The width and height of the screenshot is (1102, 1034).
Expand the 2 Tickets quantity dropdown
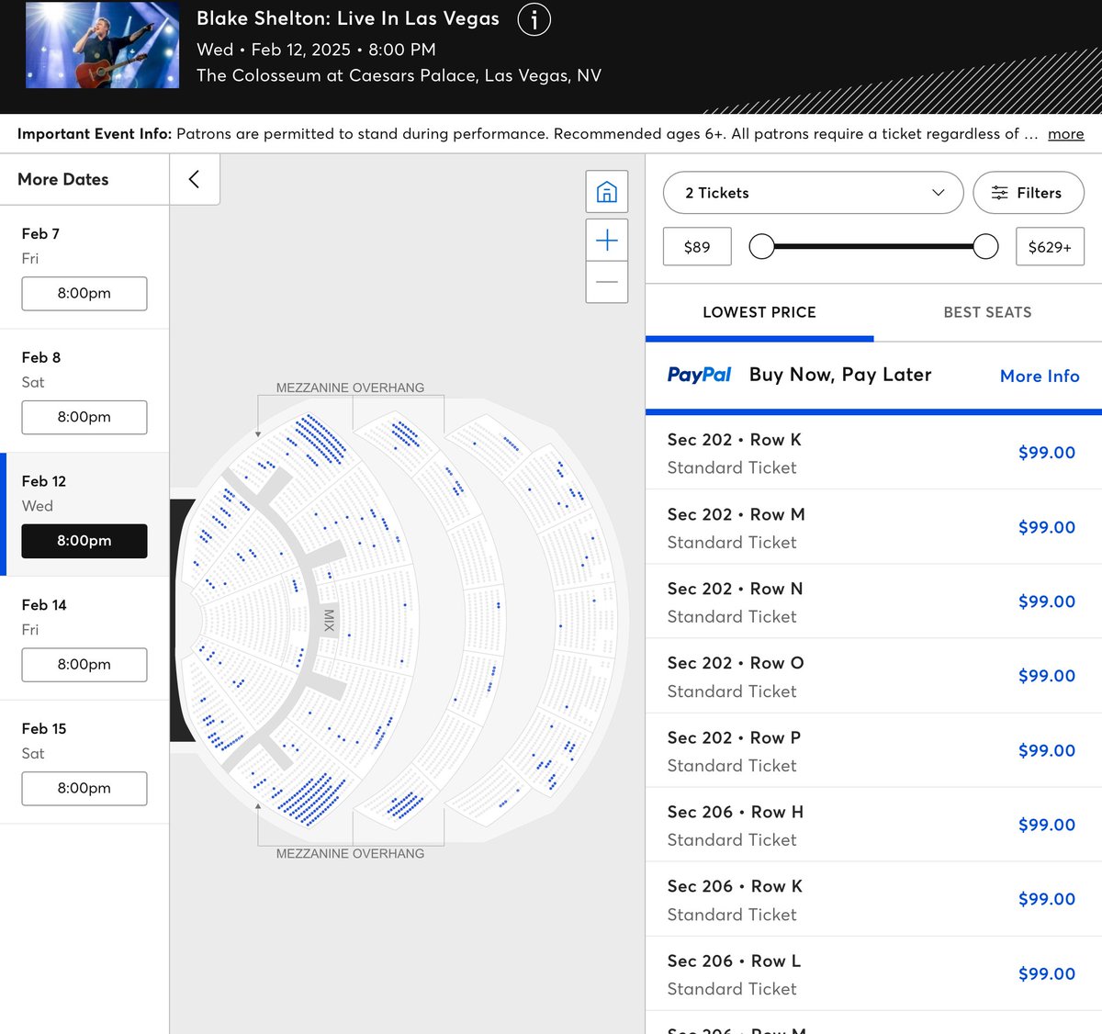point(813,193)
